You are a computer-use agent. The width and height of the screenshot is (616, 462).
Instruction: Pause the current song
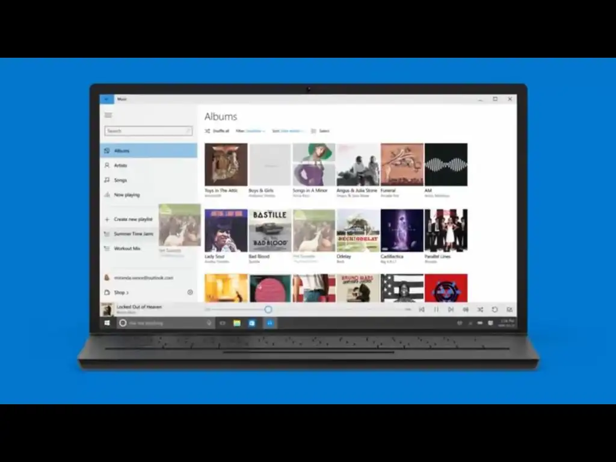(436, 310)
